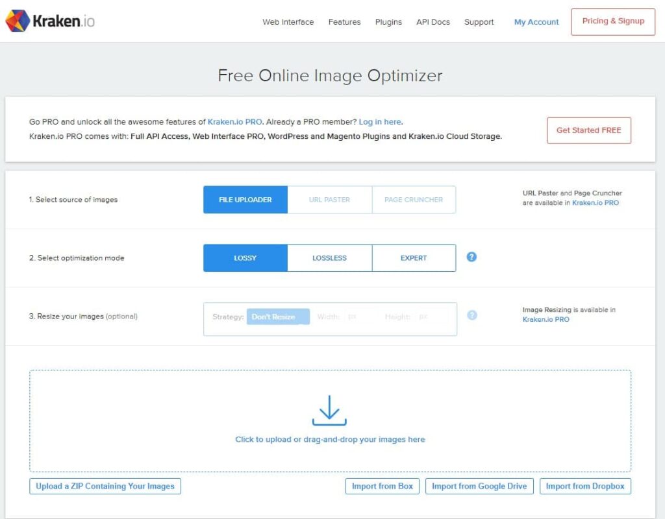Screen dimensions: 665x519
Task: Choose LOSSY optimization mode
Action: point(245,258)
